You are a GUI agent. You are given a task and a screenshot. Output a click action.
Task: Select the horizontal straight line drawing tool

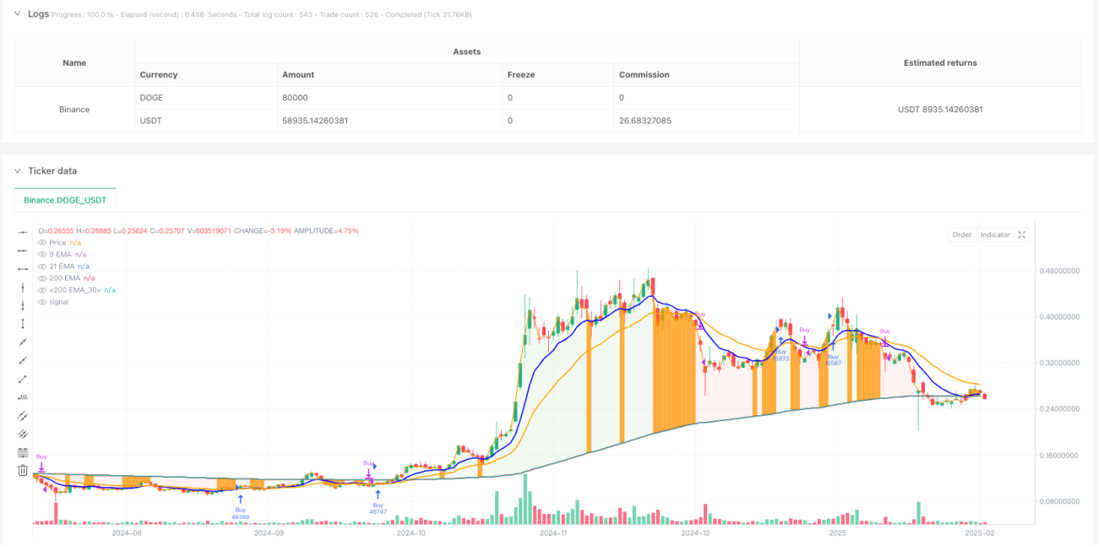[23, 232]
